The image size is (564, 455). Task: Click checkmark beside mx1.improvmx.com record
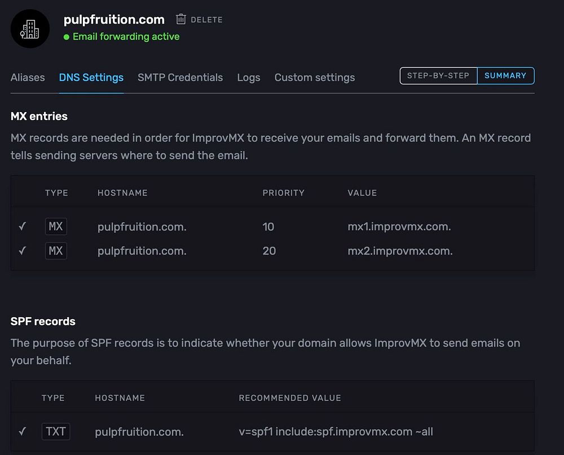click(22, 226)
